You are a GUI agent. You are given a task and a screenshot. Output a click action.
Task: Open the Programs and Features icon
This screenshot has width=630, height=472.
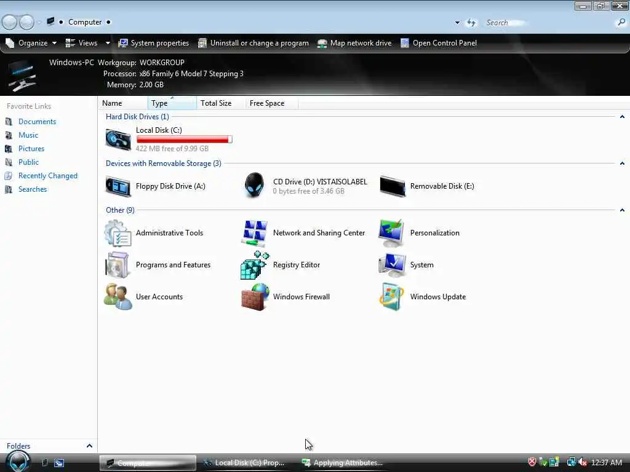(117, 265)
